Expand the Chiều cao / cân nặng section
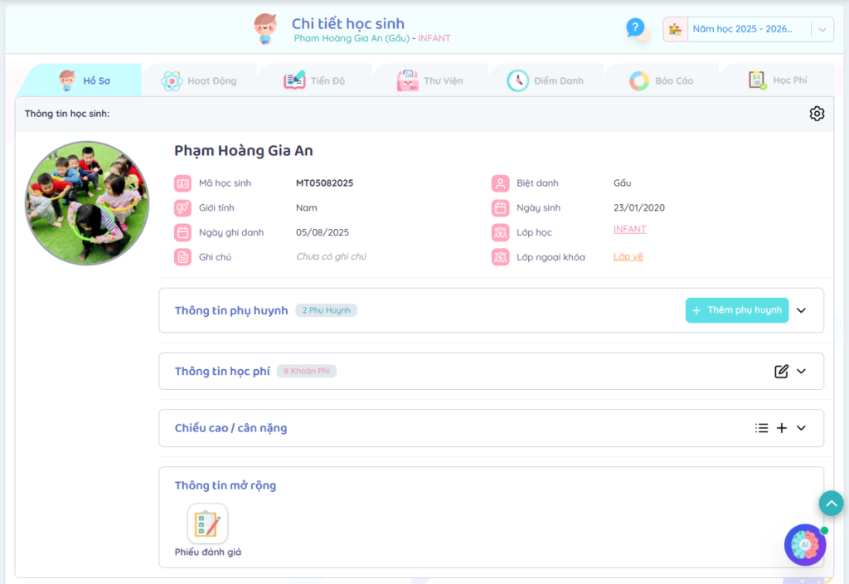 801,428
